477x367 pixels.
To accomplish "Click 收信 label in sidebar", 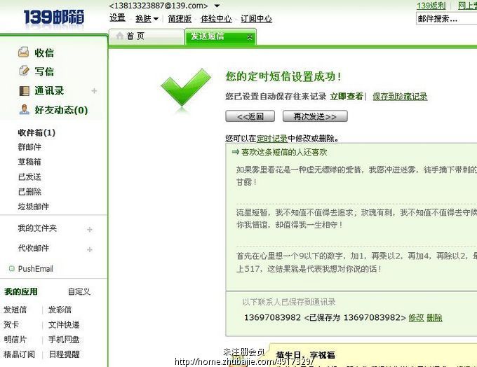I will pyautogui.click(x=44, y=53).
